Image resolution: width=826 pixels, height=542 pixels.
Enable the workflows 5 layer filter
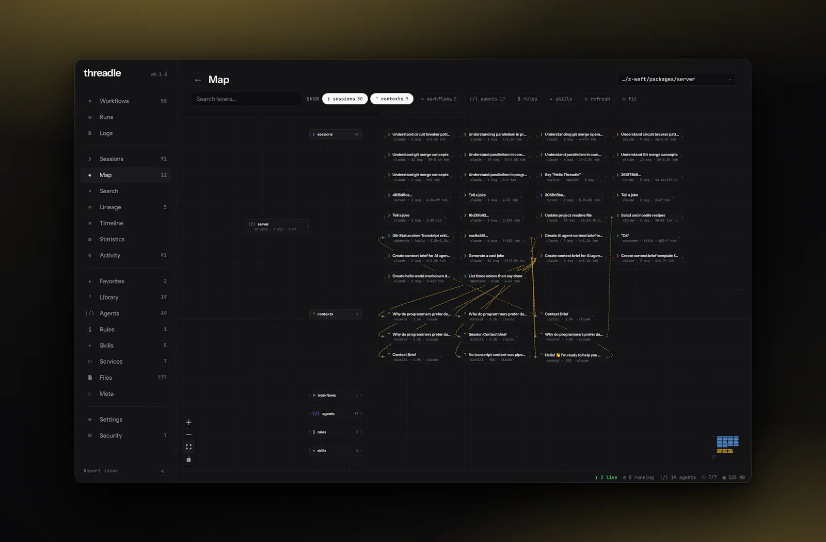coord(439,99)
